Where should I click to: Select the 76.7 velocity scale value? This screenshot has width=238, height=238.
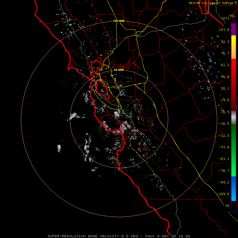(x=225, y=53)
